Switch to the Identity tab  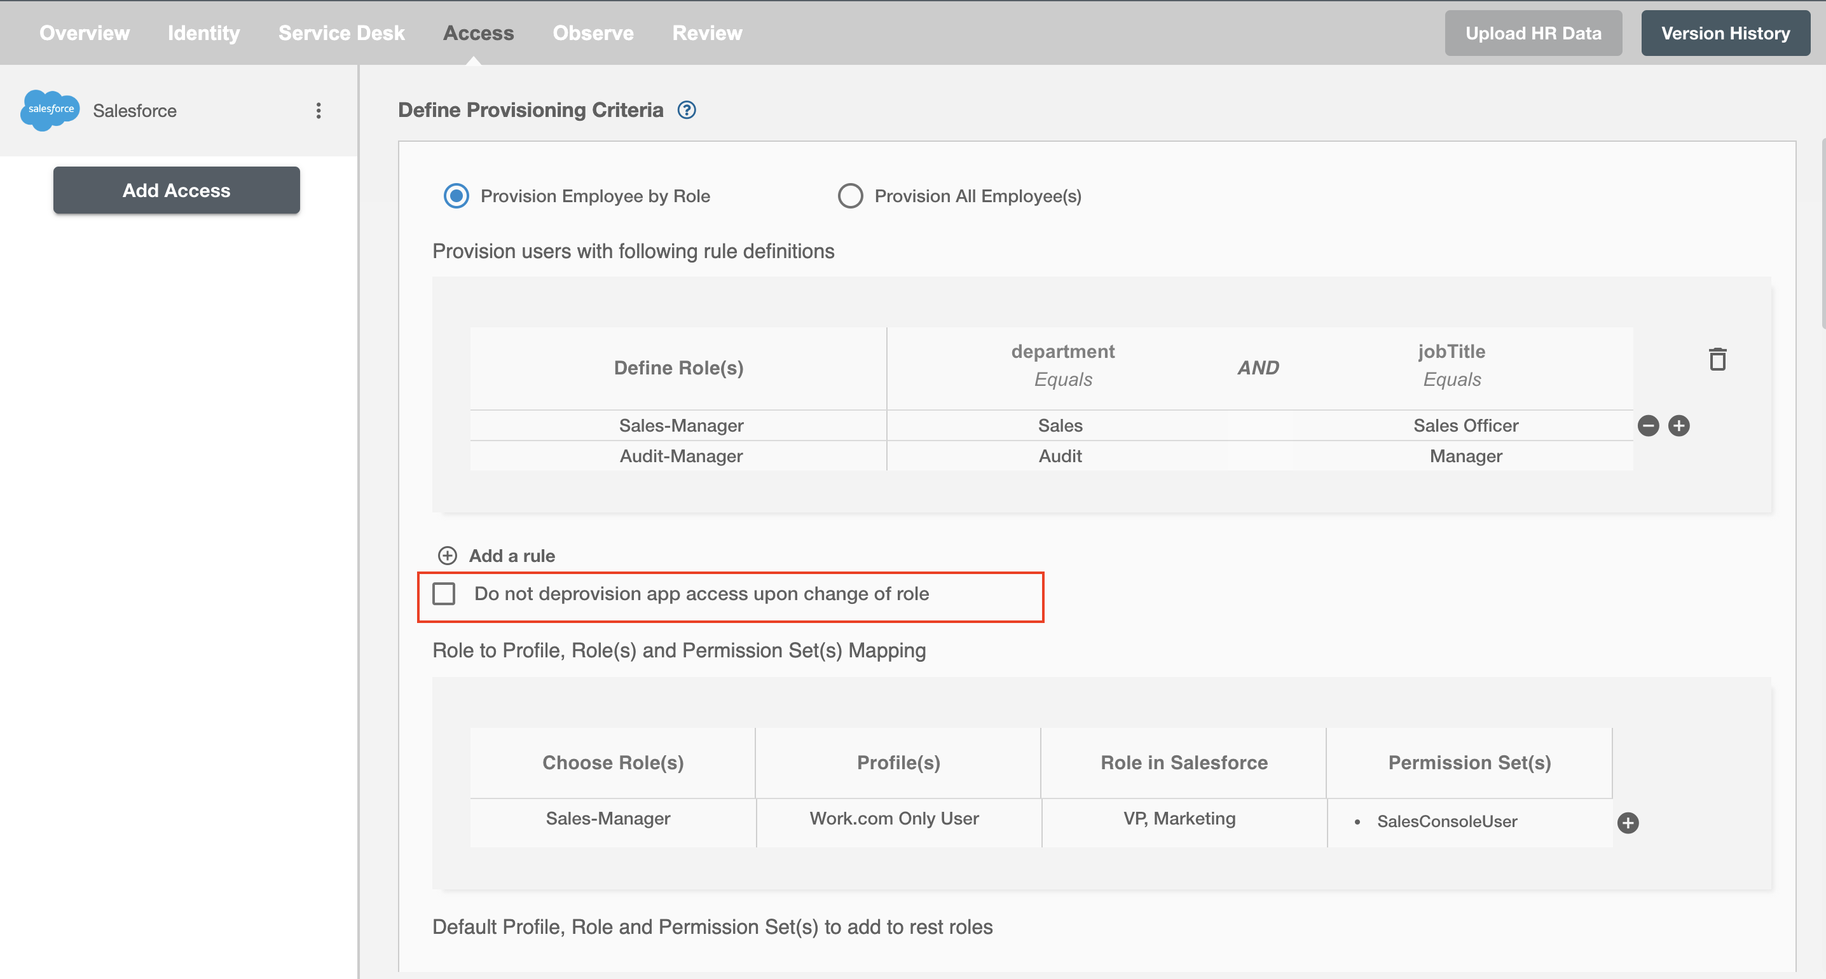tap(203, 33)
